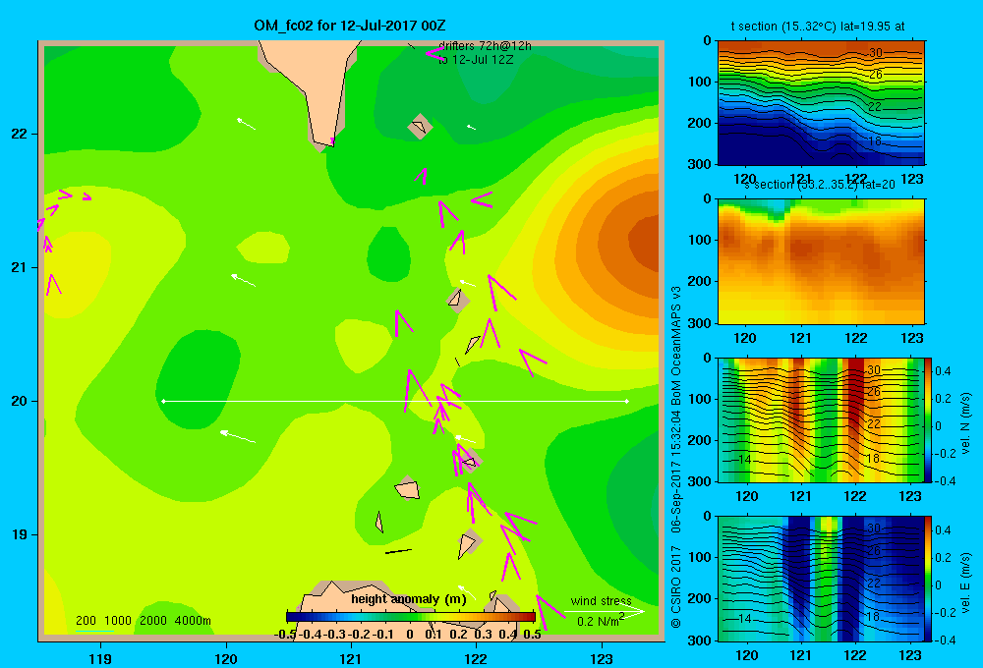This screenshot has height=668, width=983.
Task: Click the dark green eddy near 120E 20N
Action: (198, 379)
